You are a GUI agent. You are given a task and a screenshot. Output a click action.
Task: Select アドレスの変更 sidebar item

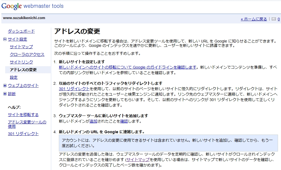click(x=28, y=70)
